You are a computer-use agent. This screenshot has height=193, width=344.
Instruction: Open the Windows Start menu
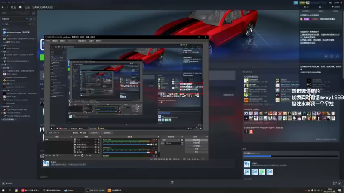click(x=3, y=190)
